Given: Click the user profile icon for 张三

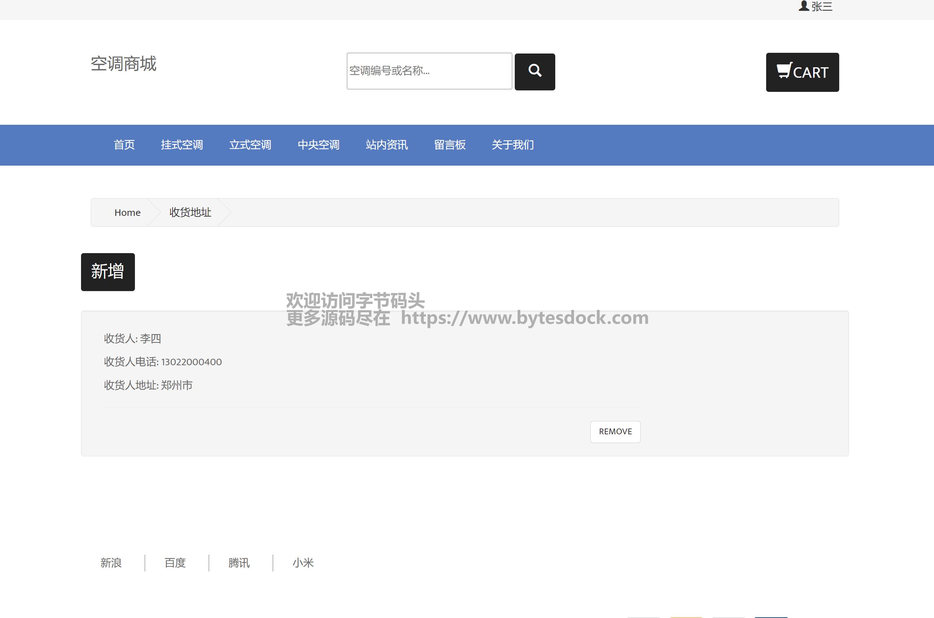Looking at the screenshot, I should (803, 6).
